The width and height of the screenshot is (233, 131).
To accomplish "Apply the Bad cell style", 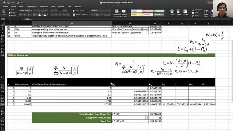I will (147, 11).
